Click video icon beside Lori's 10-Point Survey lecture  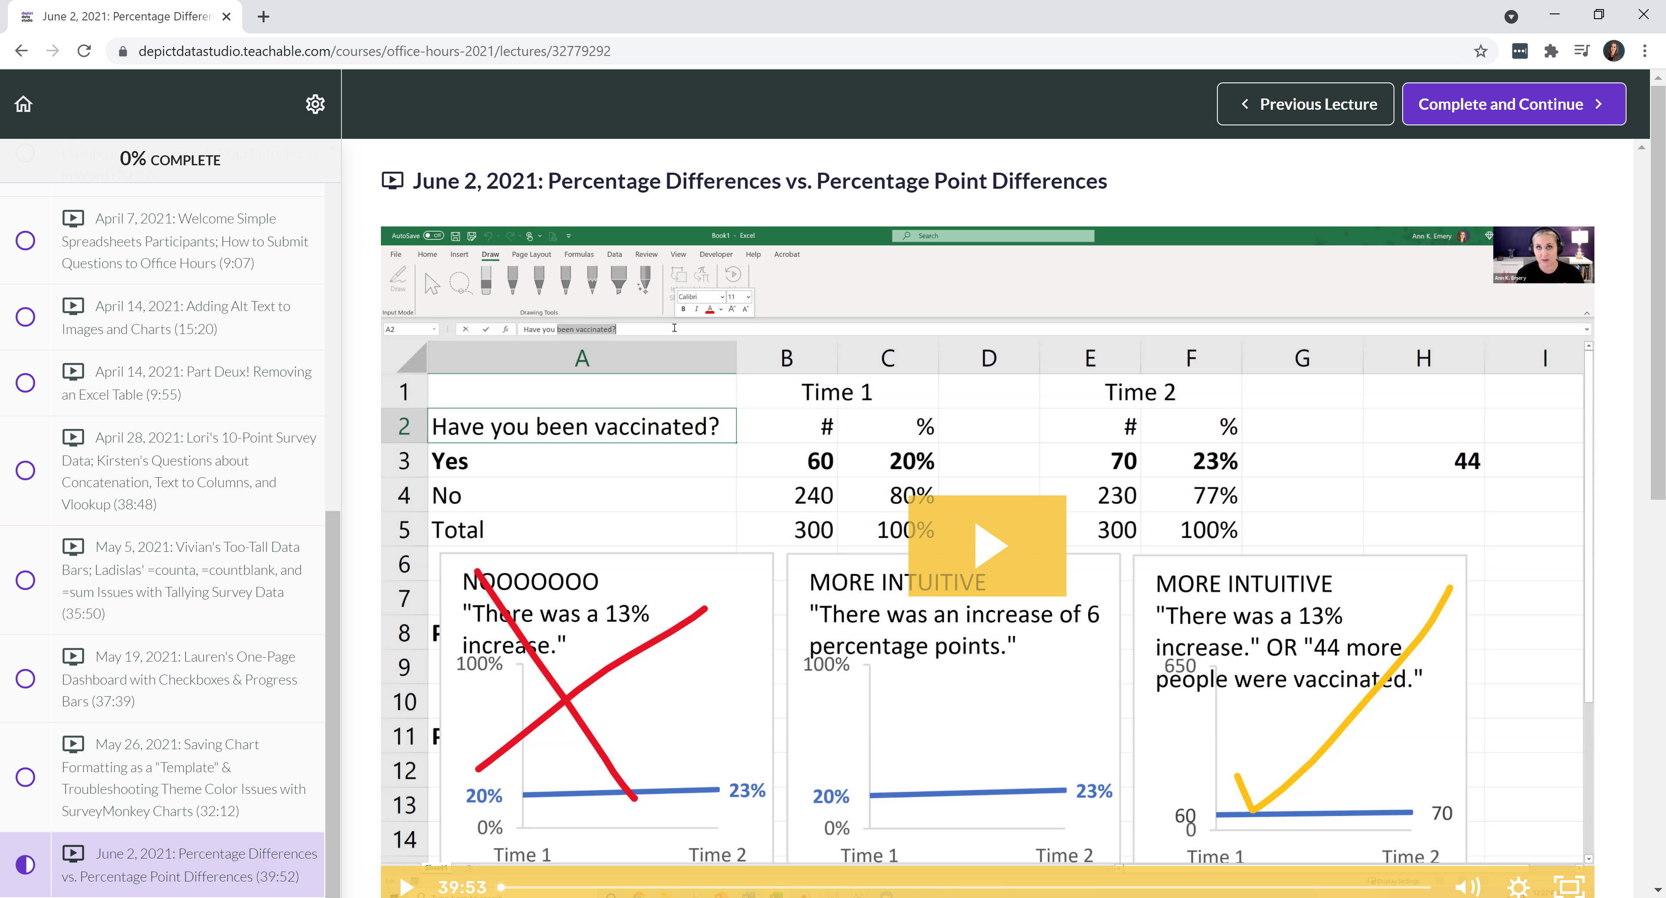click(73, 437)
